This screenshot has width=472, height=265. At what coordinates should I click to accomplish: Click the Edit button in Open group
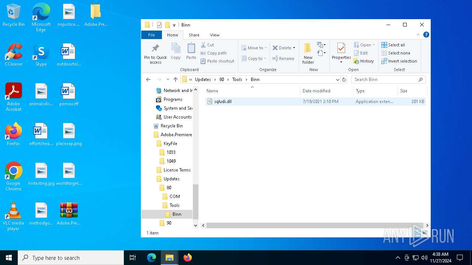coord(361,53)
